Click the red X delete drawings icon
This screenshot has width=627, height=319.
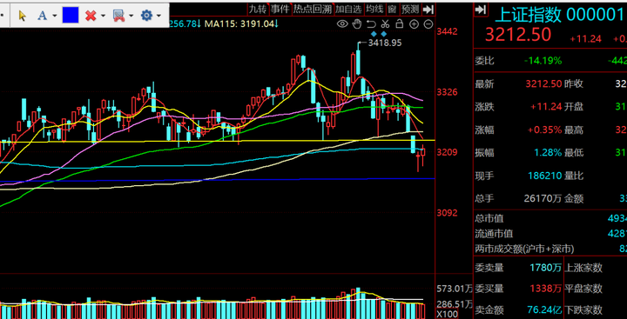tap(91, 16)
